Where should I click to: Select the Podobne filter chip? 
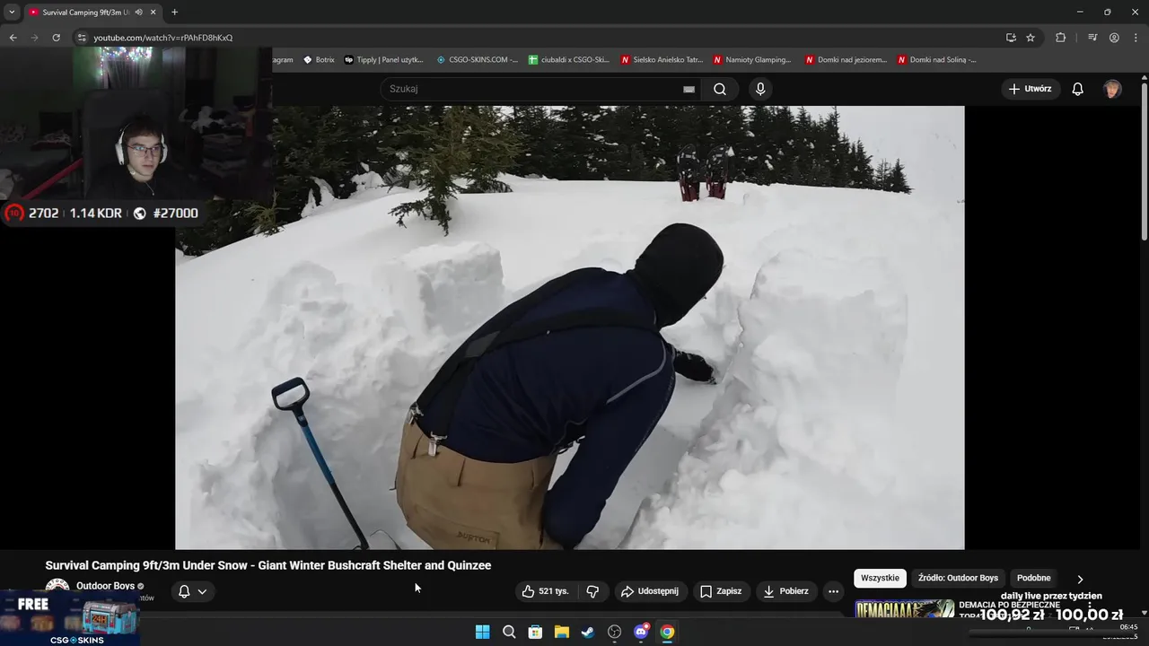point(1033,578)
